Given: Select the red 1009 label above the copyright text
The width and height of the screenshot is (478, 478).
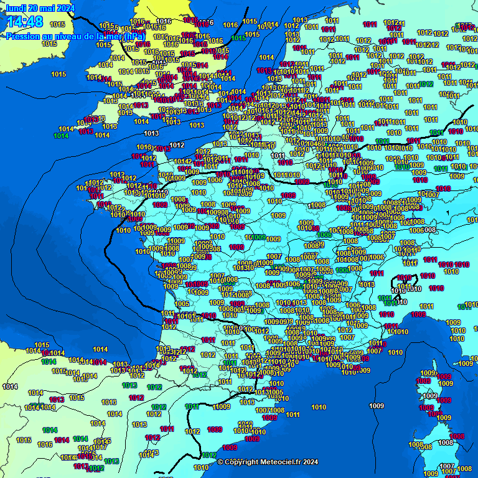Looking at the screenshot, I should (230, 448).
